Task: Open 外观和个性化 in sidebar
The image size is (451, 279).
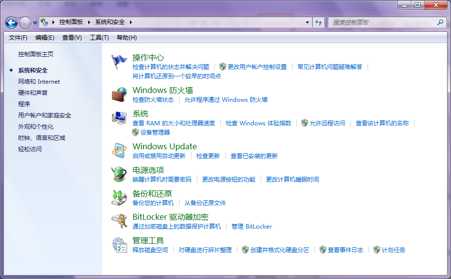Action: 36,126
